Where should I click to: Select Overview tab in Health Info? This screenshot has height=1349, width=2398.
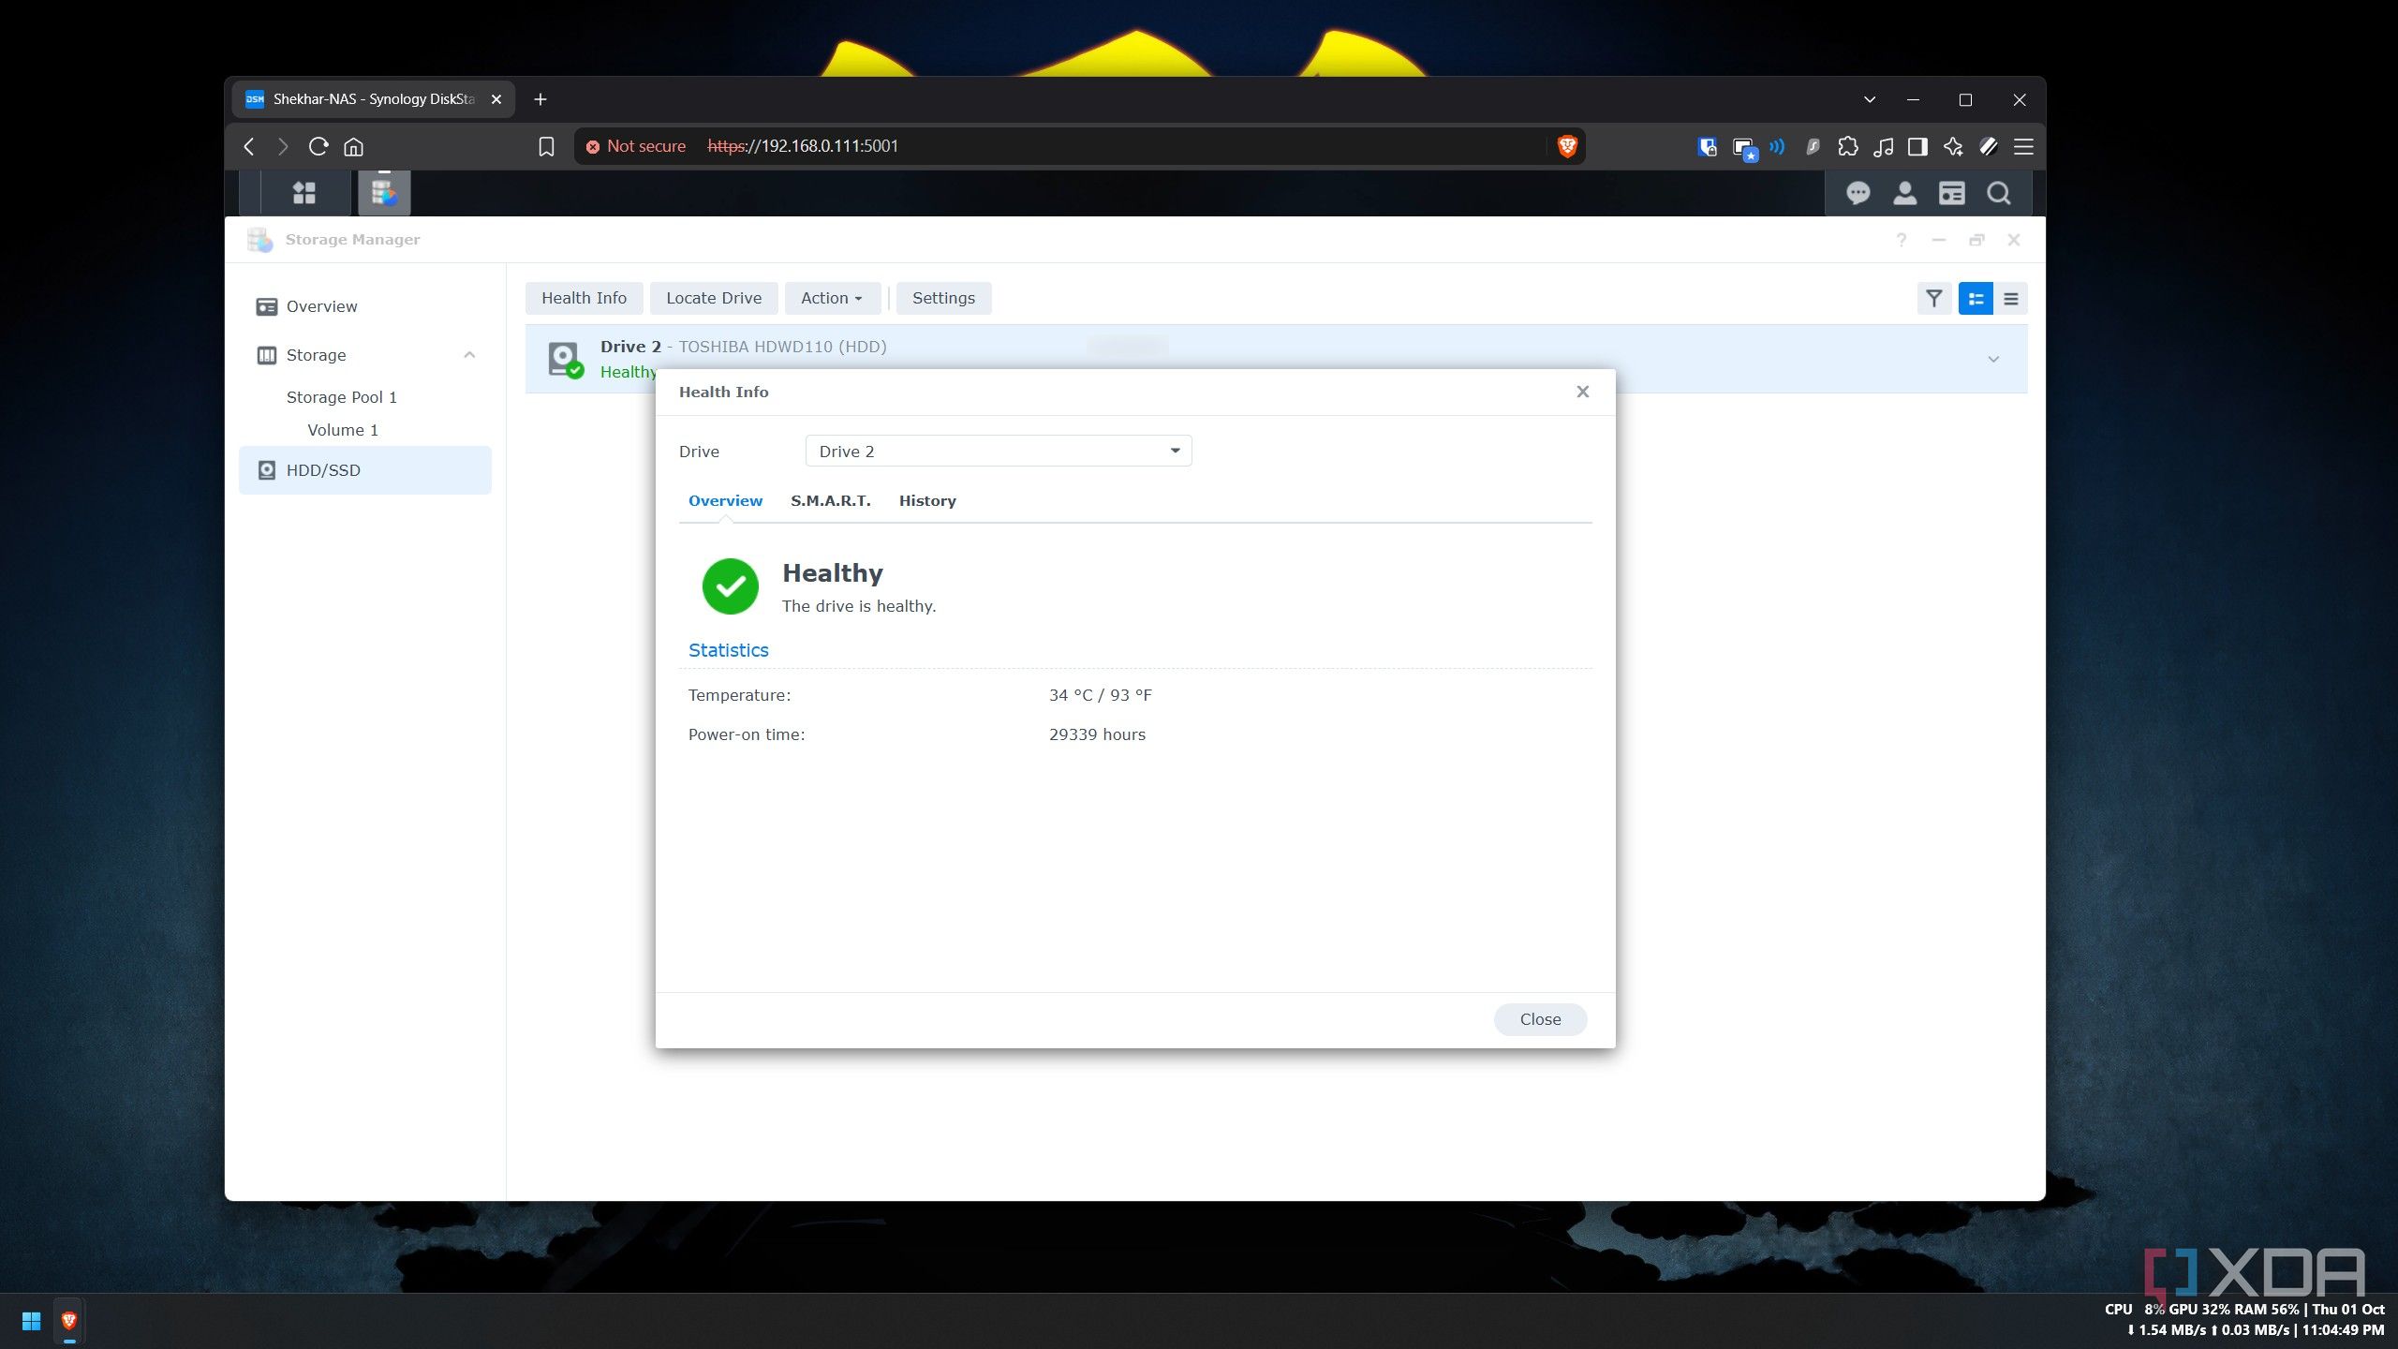[x=725, y=500]
